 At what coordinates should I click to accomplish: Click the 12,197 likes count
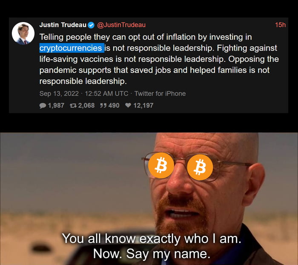143,105
